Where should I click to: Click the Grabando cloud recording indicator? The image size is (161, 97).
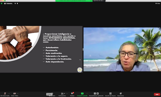[9, 3]
